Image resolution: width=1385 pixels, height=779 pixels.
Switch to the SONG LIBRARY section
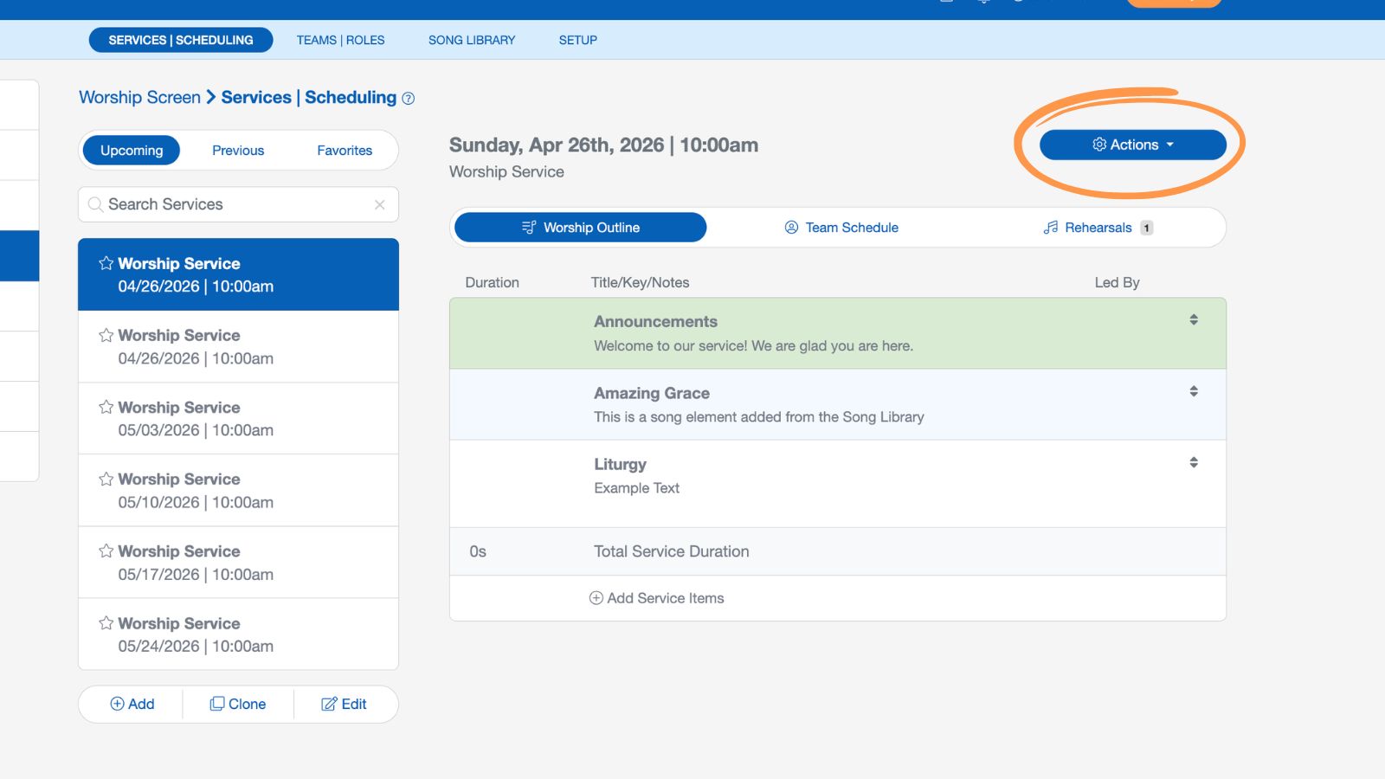point(472,40)
